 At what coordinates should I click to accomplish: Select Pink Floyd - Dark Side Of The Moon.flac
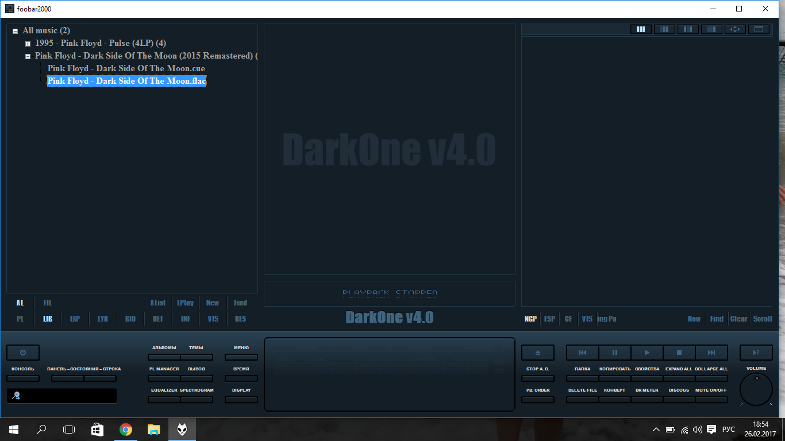(126, 82)
